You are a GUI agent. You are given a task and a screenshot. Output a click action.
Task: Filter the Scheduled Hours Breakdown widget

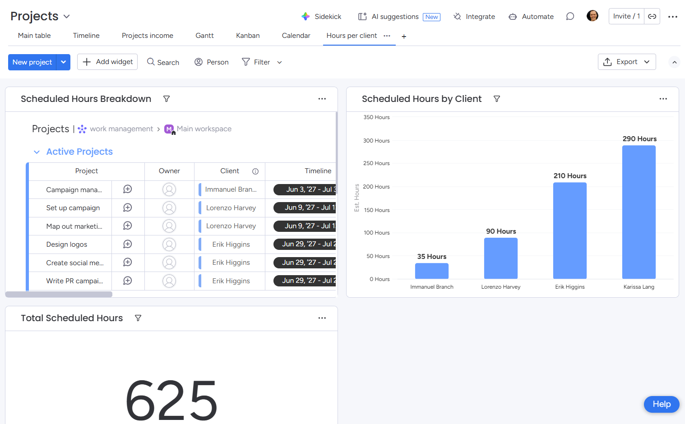(167, 99)
